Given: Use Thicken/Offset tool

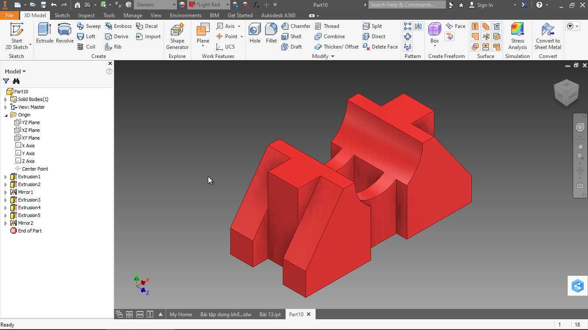Looking at the screenshot, I should coord(337,47).
